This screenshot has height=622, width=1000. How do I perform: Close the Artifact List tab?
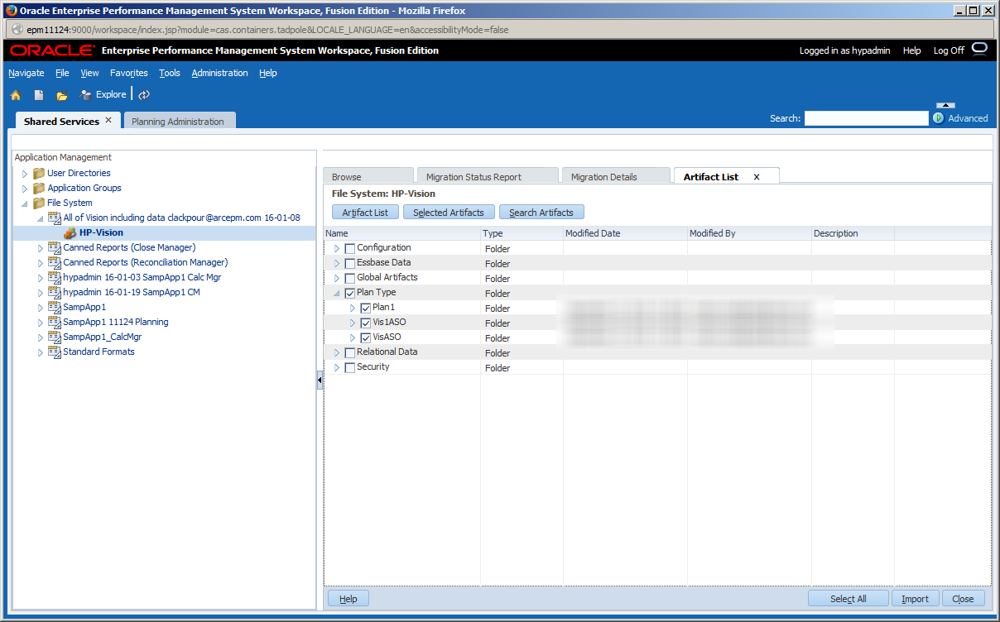coord(757,177)
